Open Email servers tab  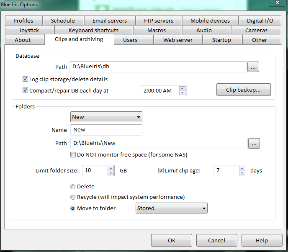[x=110, y=21]
